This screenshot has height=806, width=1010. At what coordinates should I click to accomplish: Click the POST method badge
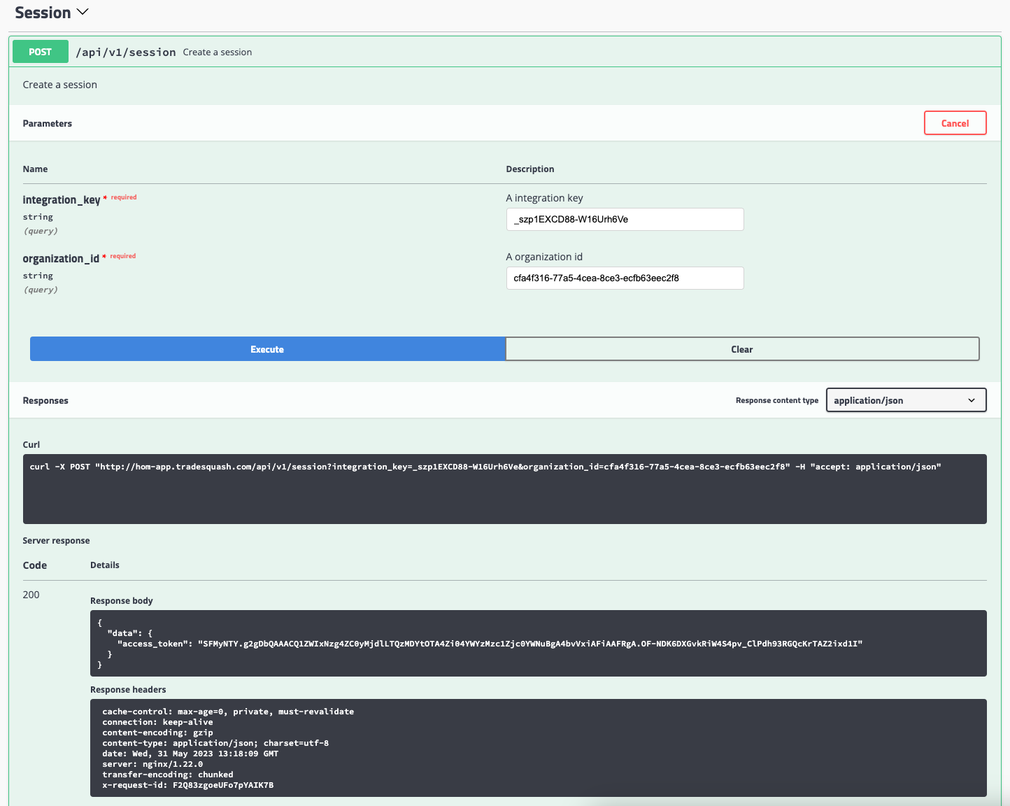[41, 52]
